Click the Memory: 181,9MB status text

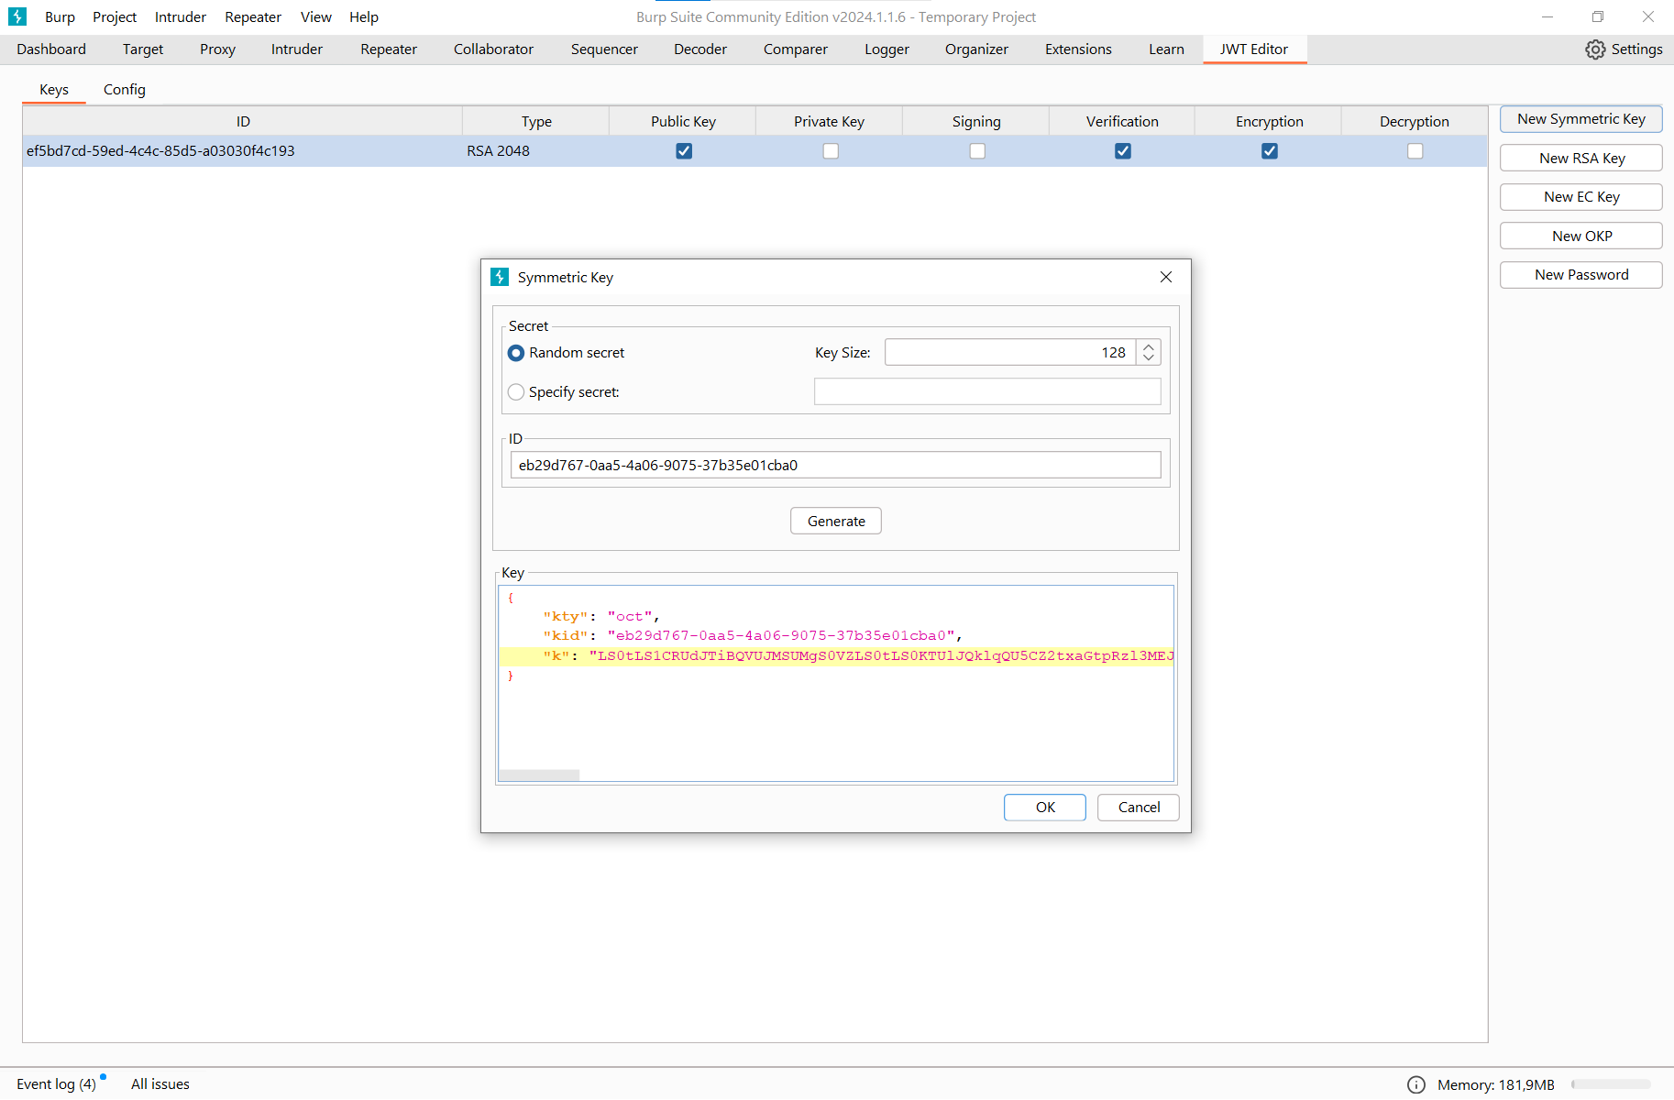point(1495,1085)
